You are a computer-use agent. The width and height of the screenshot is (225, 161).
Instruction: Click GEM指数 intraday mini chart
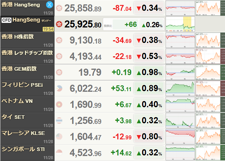tap(180, 72)
